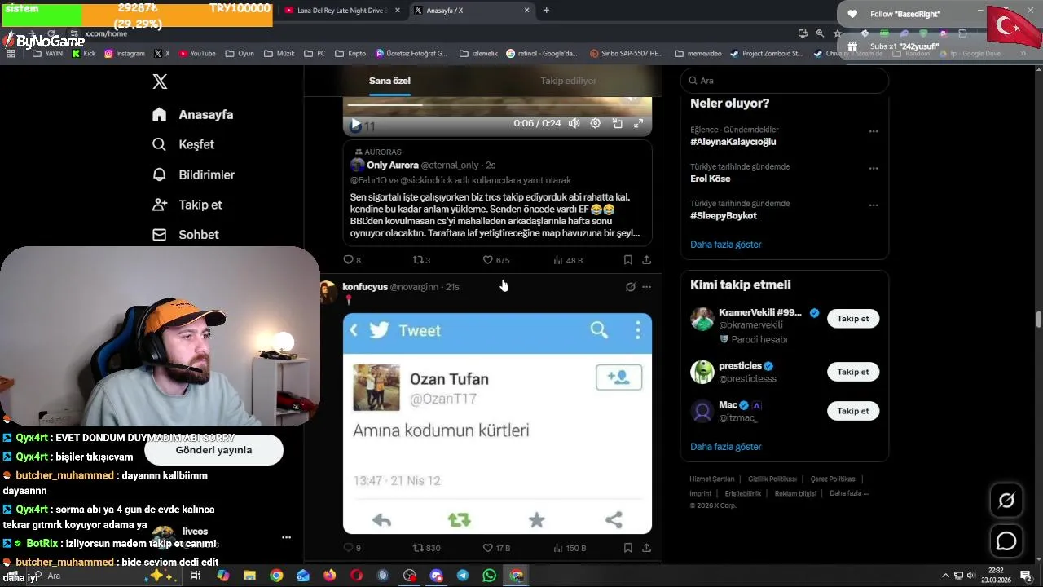This screenshot has width=1043, height=587.
Task: Show more trends via Daha fazla göster
Action: (x=726, y=245)
